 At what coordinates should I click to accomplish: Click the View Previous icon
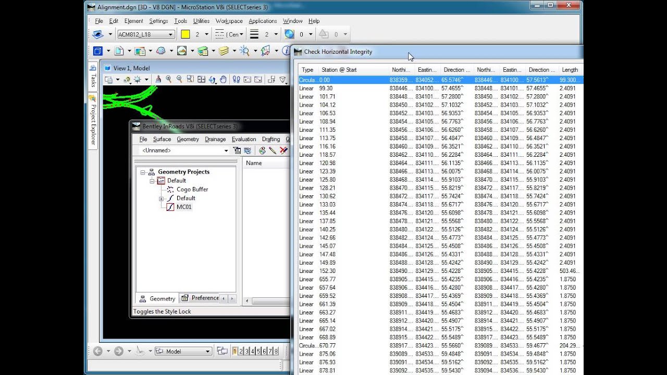pos(247,80)
